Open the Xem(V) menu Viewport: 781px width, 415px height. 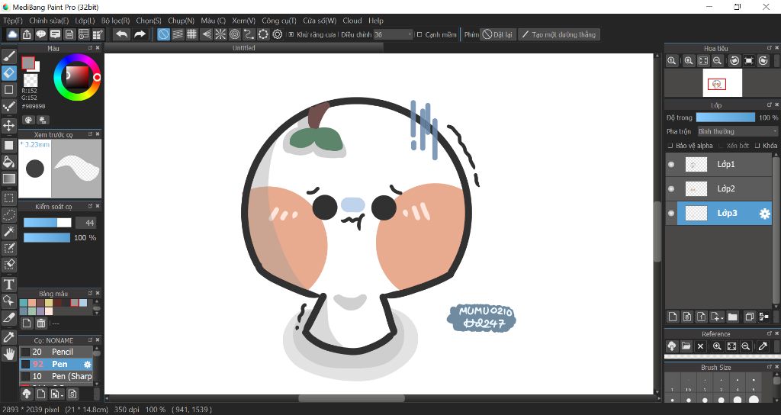click(x=243, y=21)
